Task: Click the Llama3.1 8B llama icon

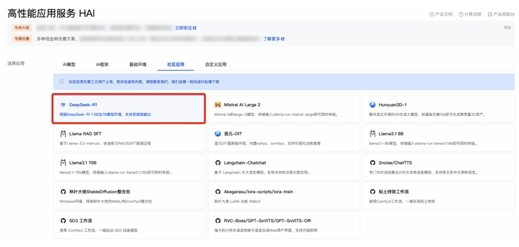Action: click(x=372, y=134)
